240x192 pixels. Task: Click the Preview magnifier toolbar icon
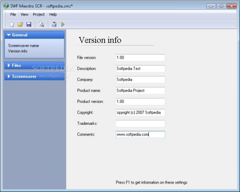tap(42, 24)
